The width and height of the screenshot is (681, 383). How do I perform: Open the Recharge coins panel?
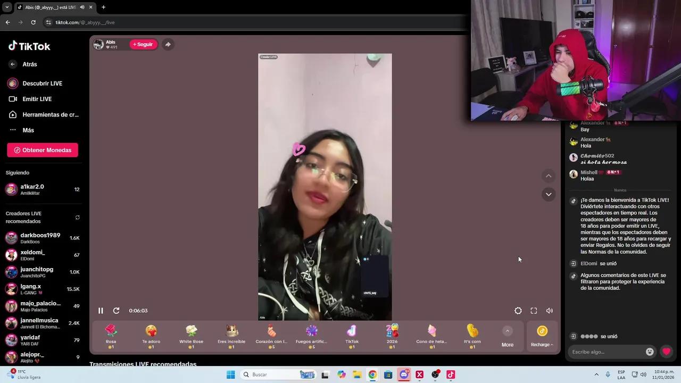pos(542,337)
